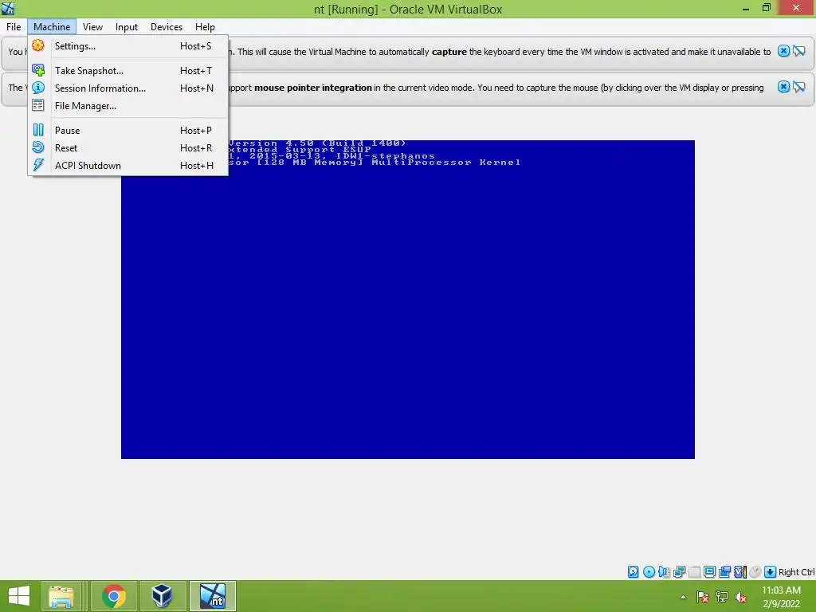Open Session Information entry

(127, 88)
